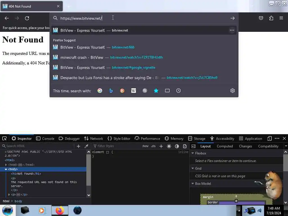The width and height of the screenshot is (288, 216).
Task: Toggle print media simulation
Action: pos(185,146)
